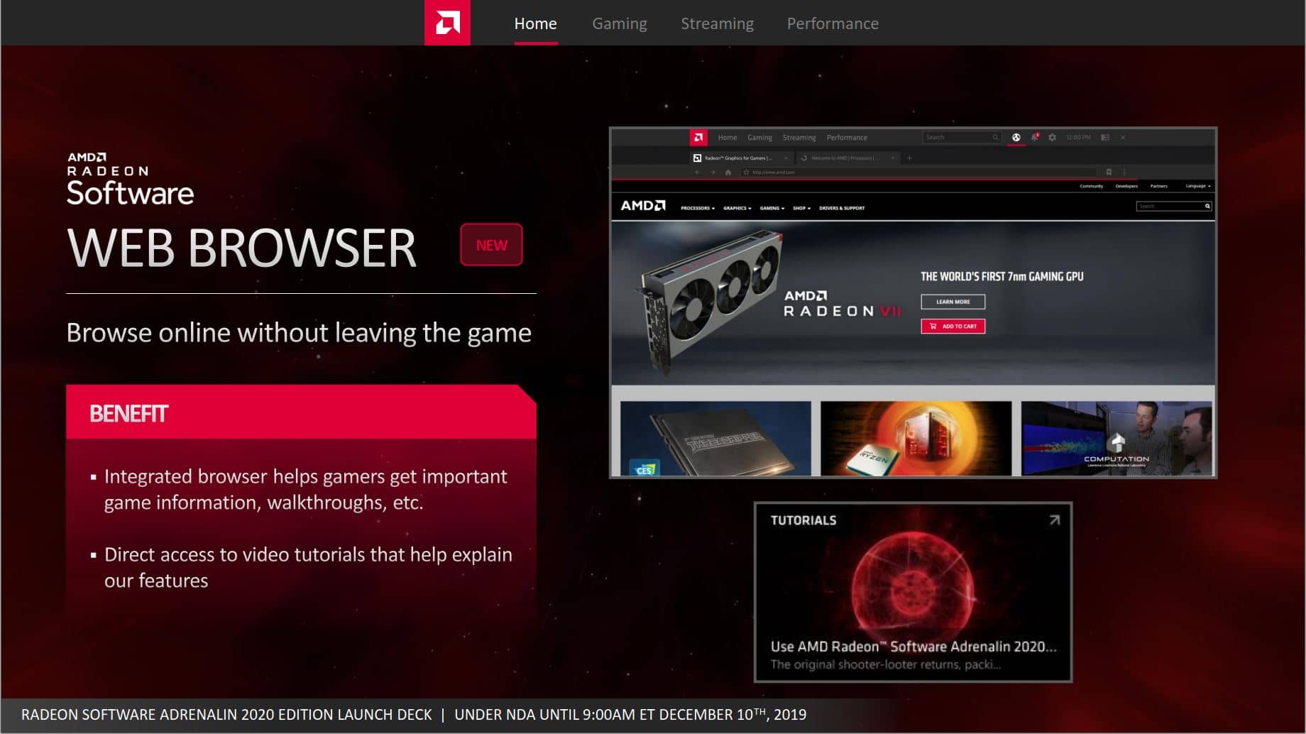Open the Ryzen promo thumbnail
1306x734 pixels.
click(x=916, y=438)
